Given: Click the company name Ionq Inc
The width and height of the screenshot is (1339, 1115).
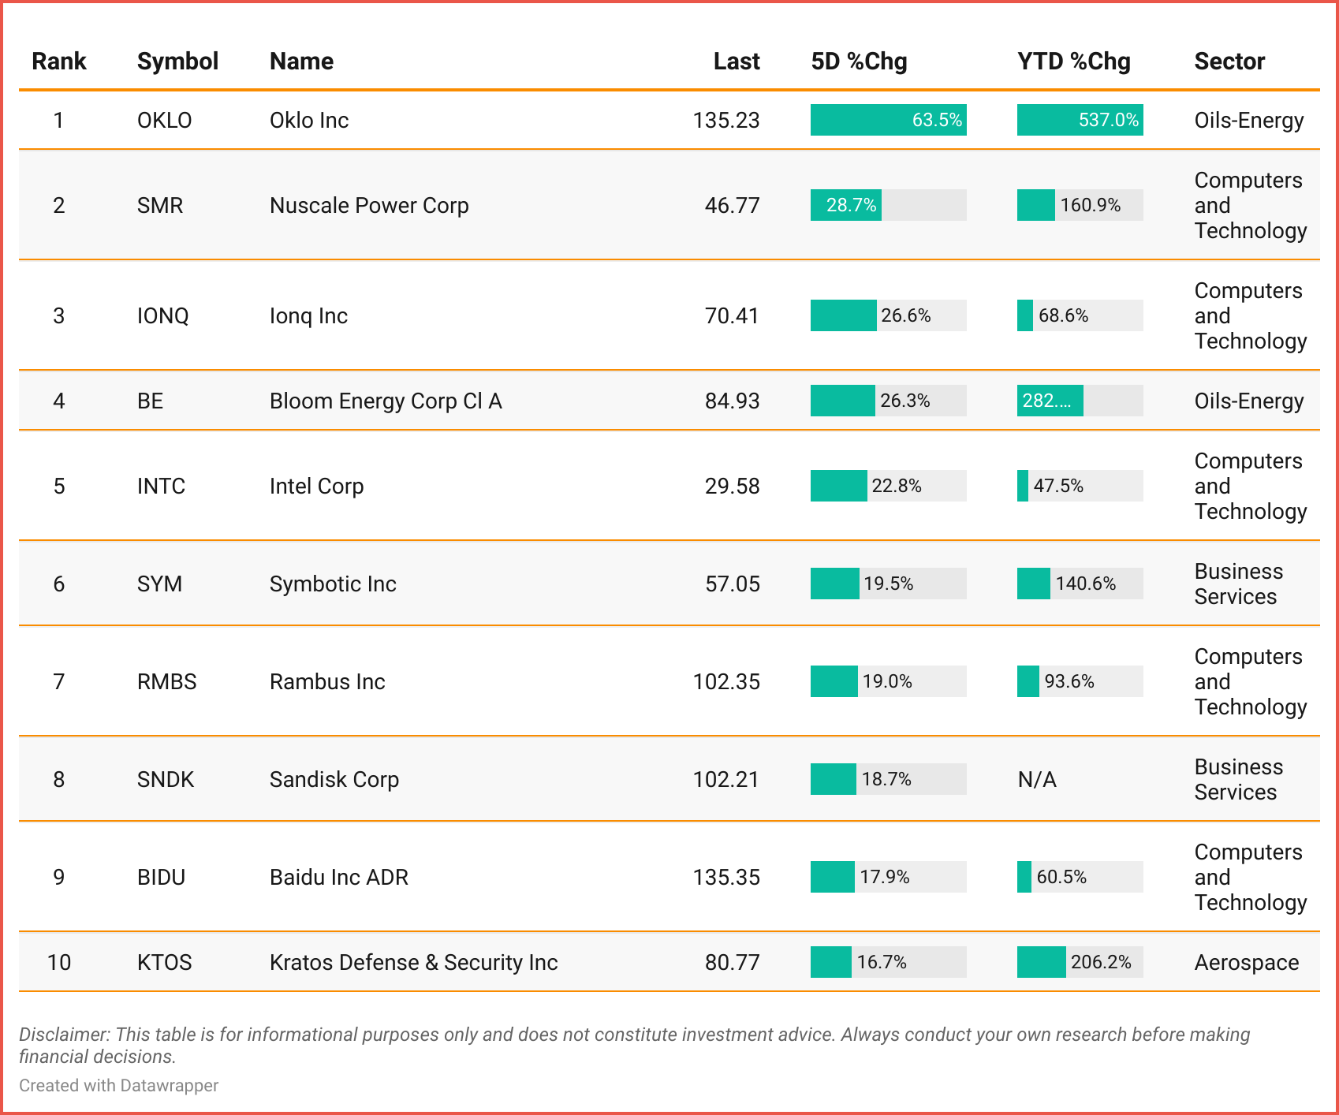Looking at the screenshot, I should [x=308, y=315].
